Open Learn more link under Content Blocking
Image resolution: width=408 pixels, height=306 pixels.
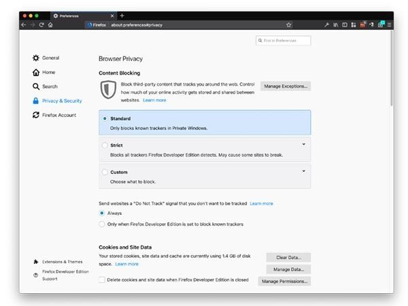(154, 100)
